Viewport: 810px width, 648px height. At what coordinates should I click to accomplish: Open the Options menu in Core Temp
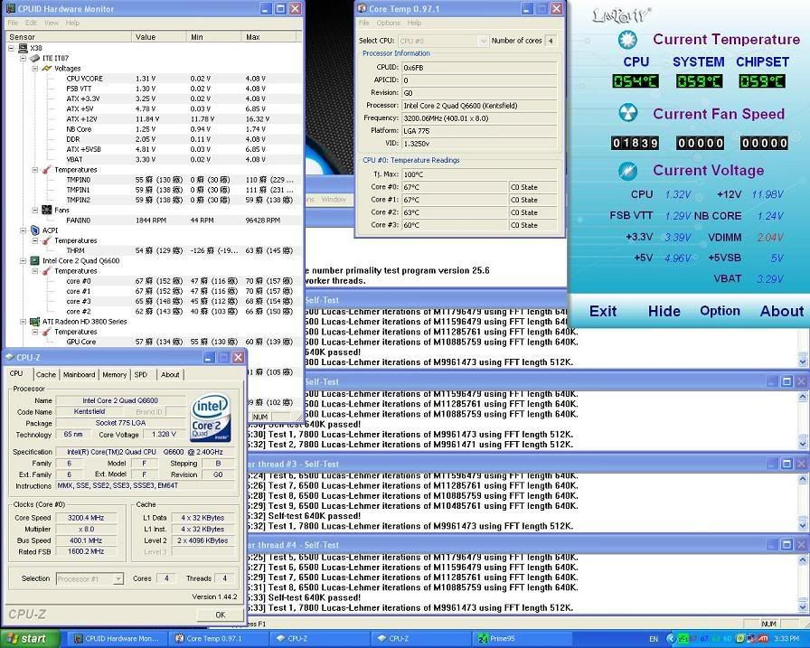click(x=388, y=23)
